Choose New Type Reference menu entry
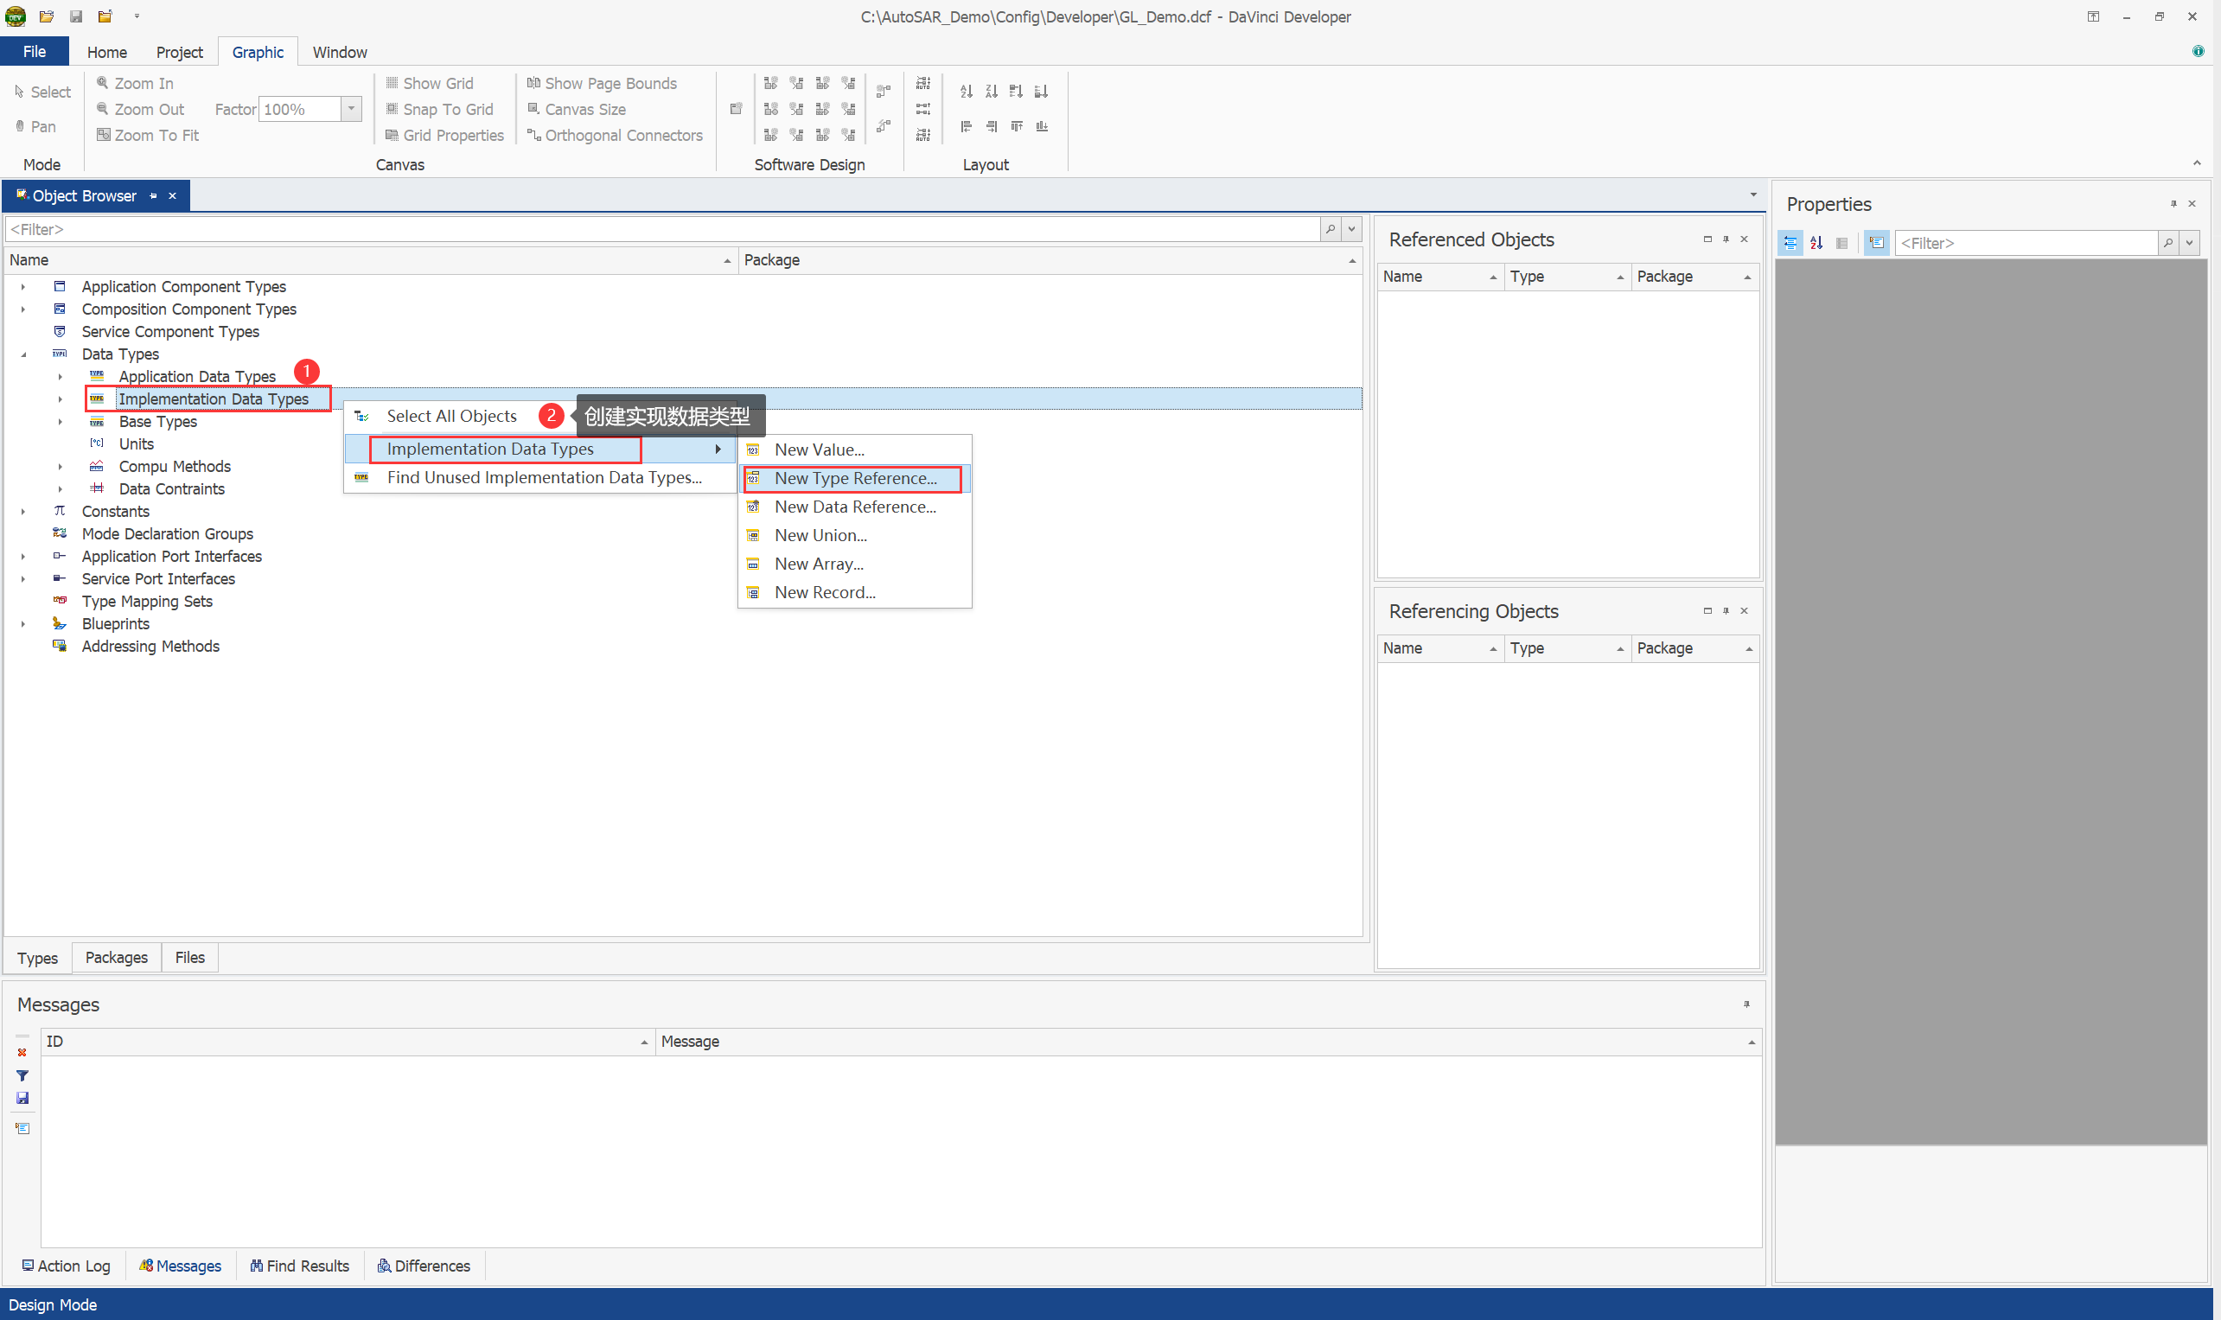 point(854,479)
